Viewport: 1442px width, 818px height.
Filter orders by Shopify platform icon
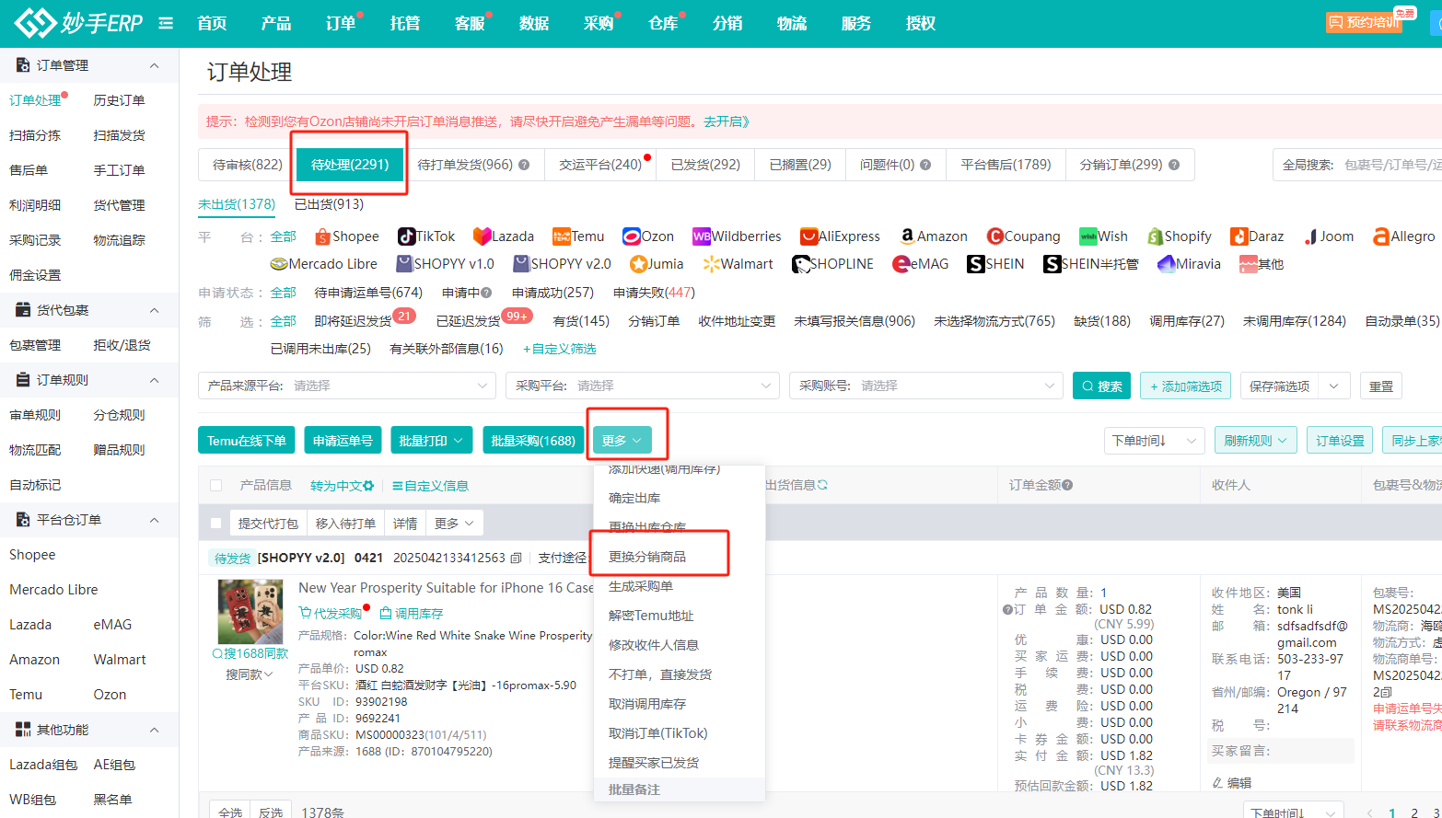click(1156, 236)
